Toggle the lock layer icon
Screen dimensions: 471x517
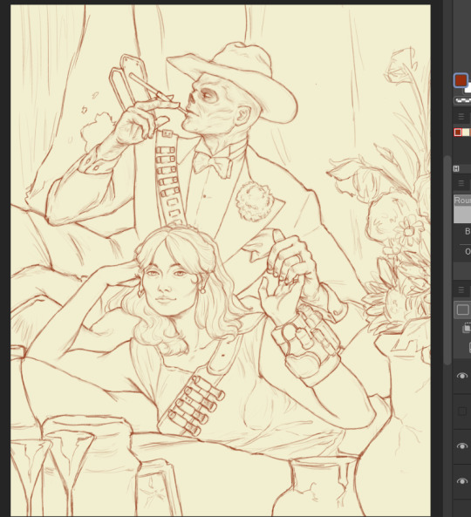click(x=469, y=347)
